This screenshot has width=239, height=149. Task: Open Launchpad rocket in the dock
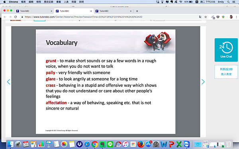pos(18,144)
